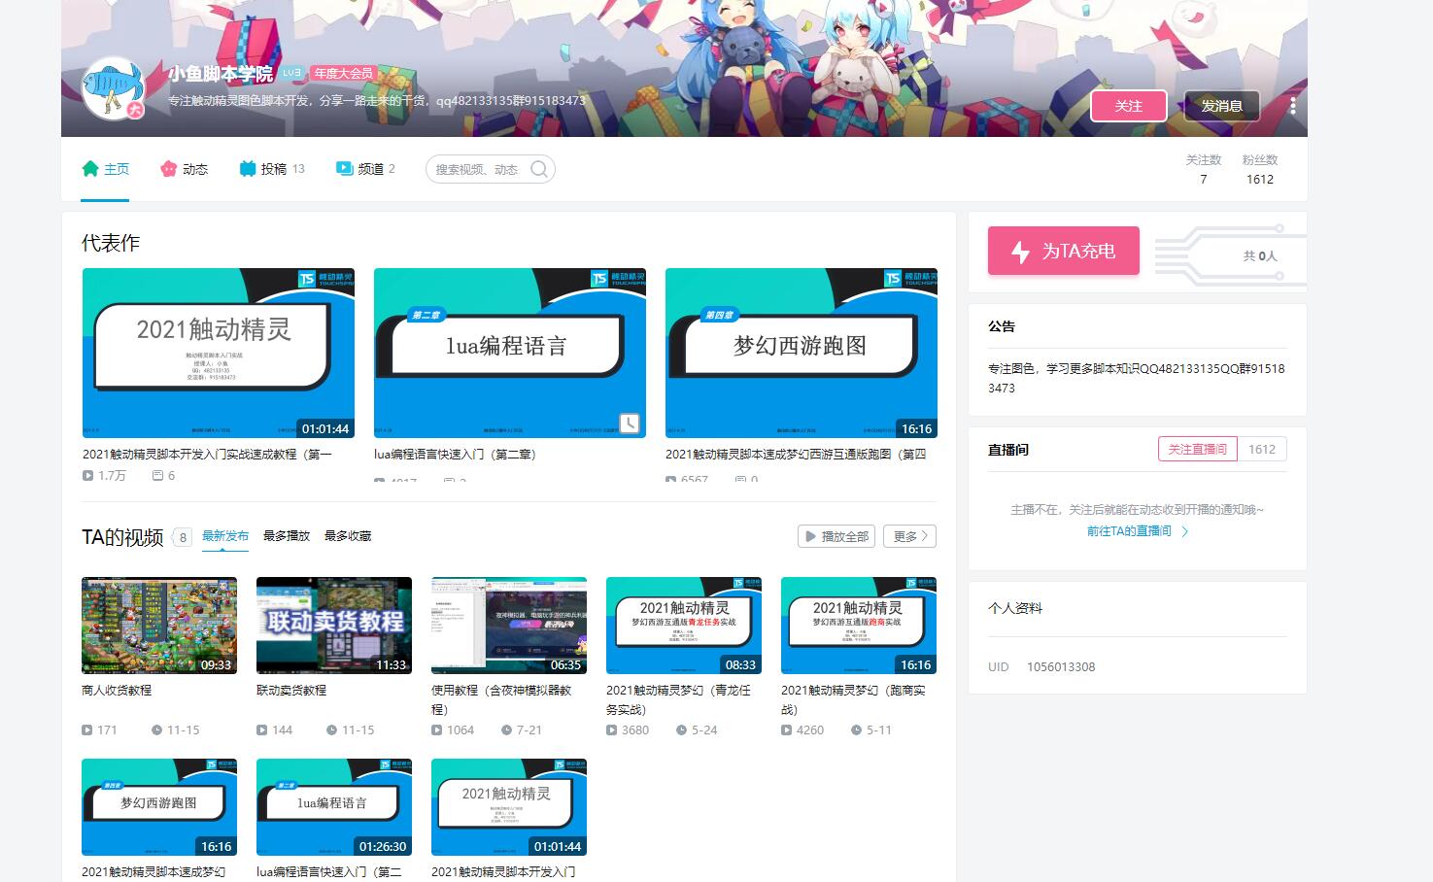Open the 前往TA的直播间 link

[x=1138, y=531]
